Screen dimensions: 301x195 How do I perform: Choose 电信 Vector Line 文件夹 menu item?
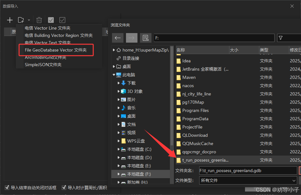point(48,28)
